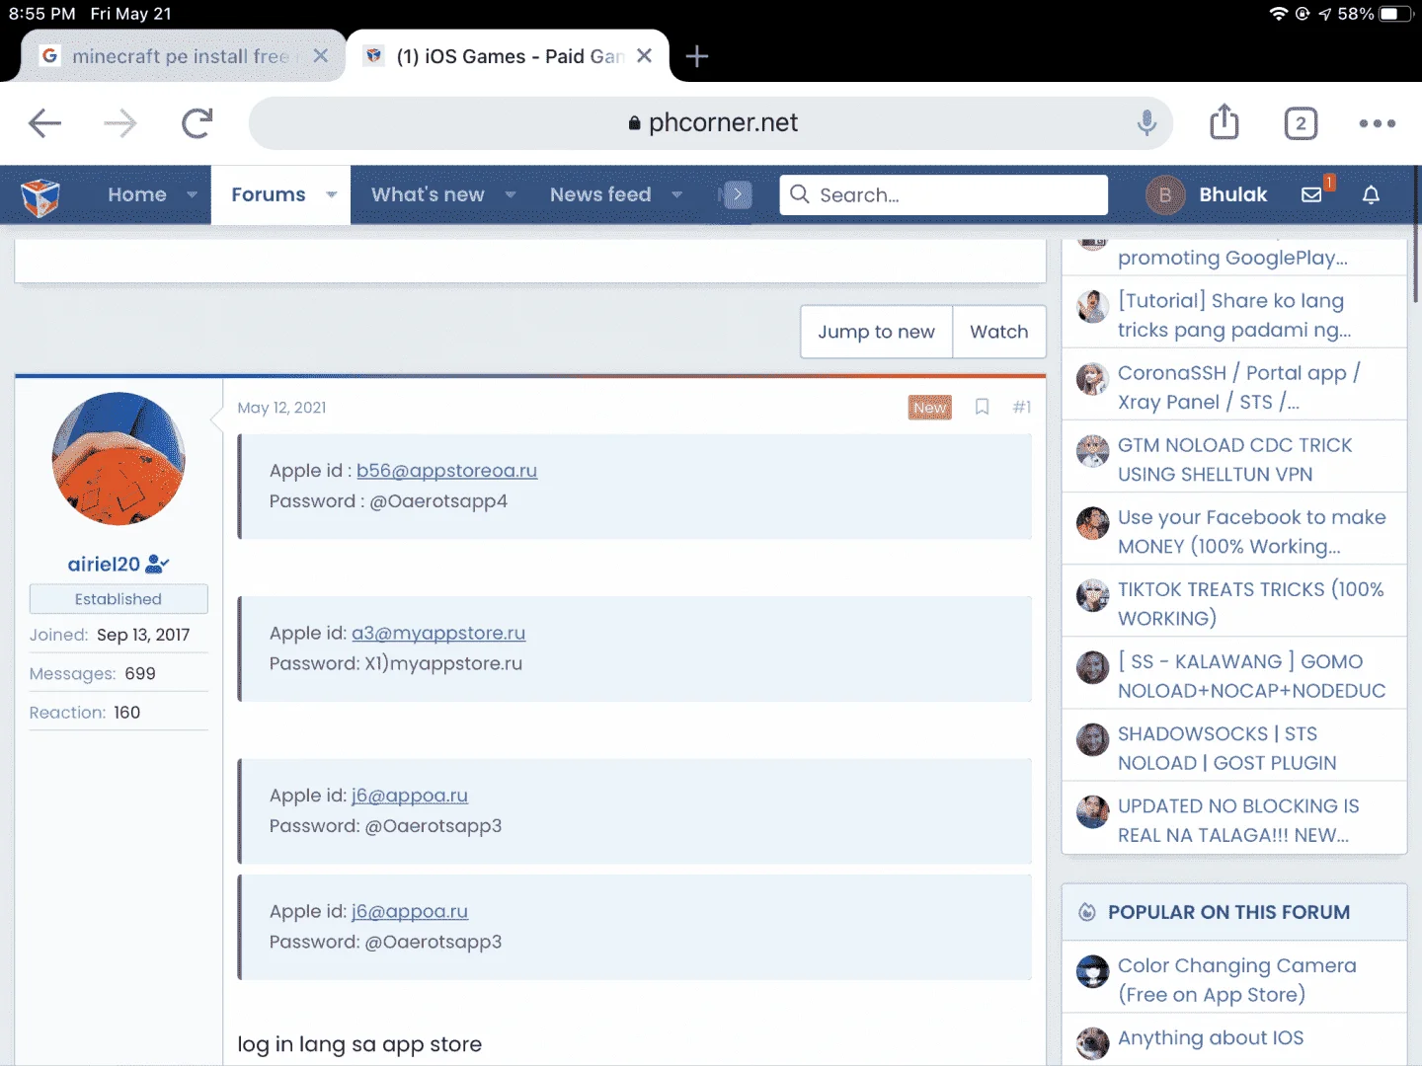Open the a3@myappstore.ru email link
Image resolution: width=1422 pixels, height=1066 pixels.
[438, 633]
